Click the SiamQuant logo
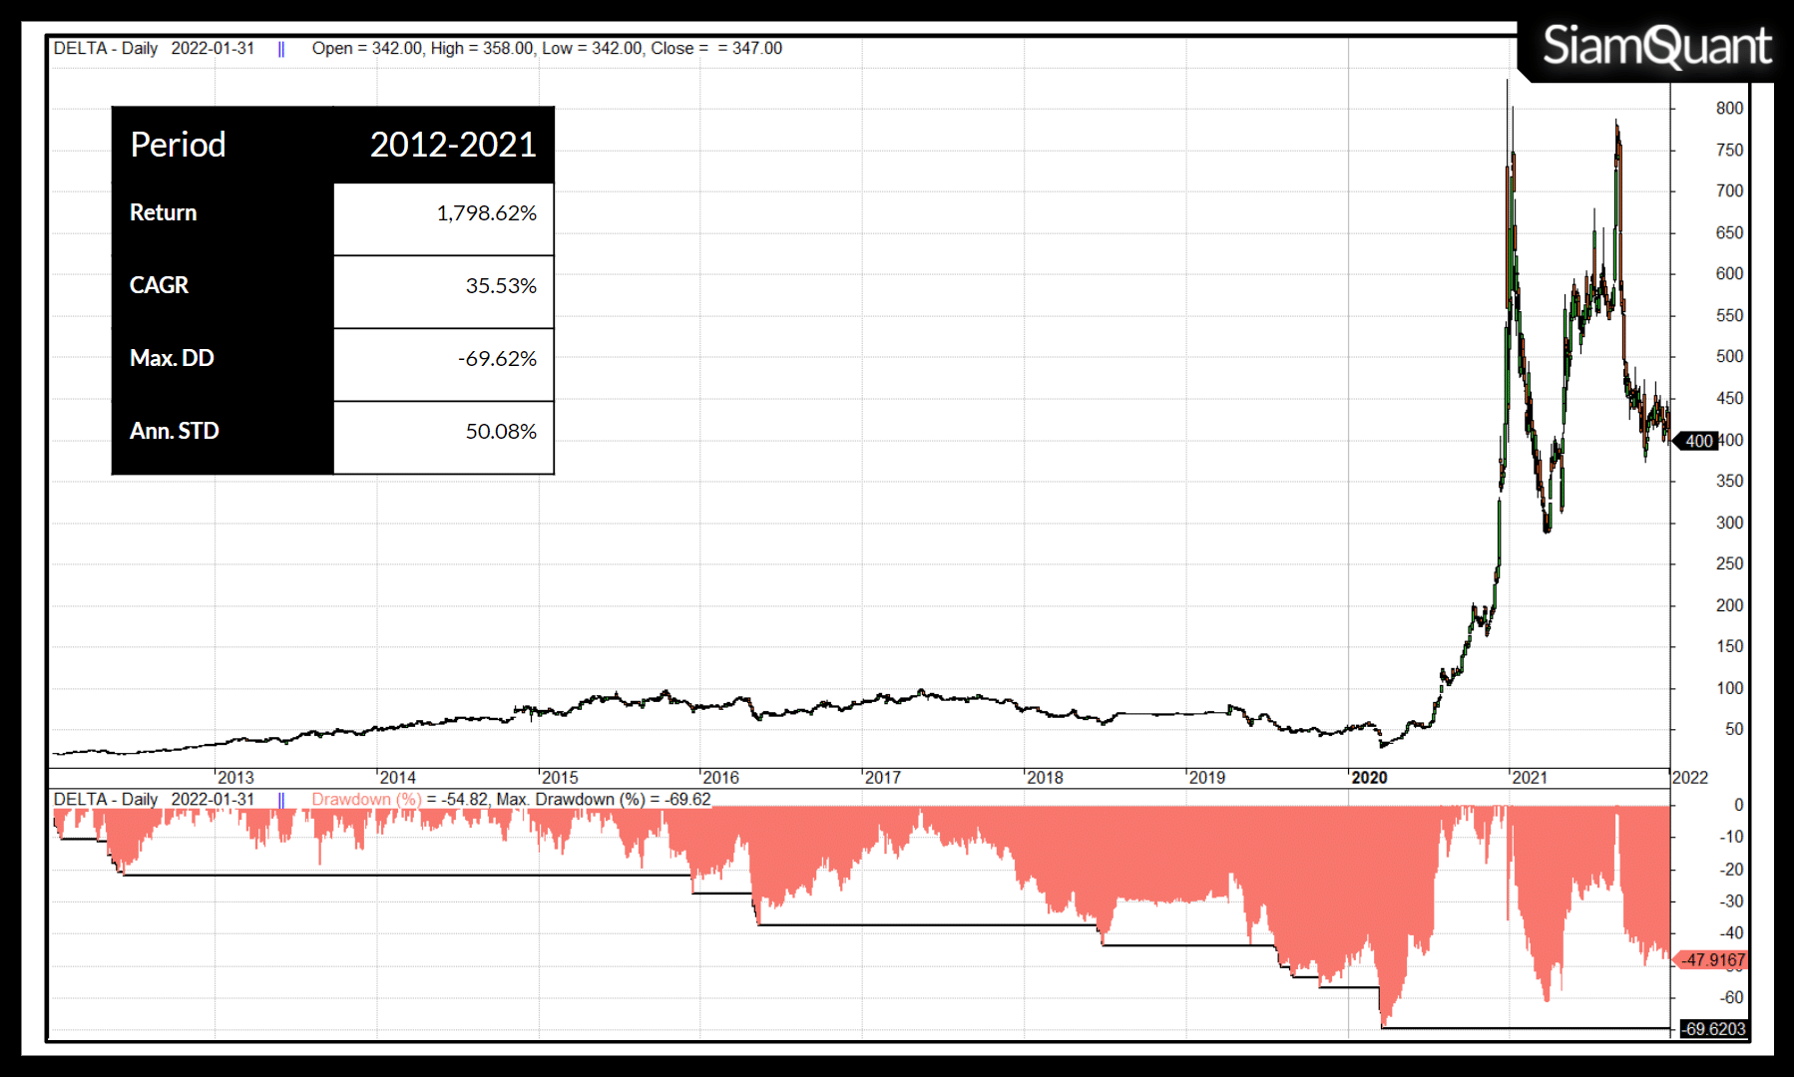The width and height of the screenshot is (1794, 1077). click(1655, 47)
